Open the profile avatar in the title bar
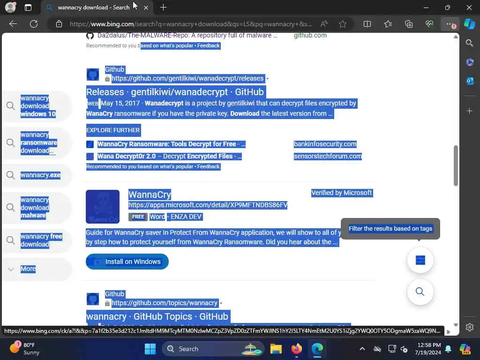Viewport: 480px width, 360px height. click(x=10, y=7)
